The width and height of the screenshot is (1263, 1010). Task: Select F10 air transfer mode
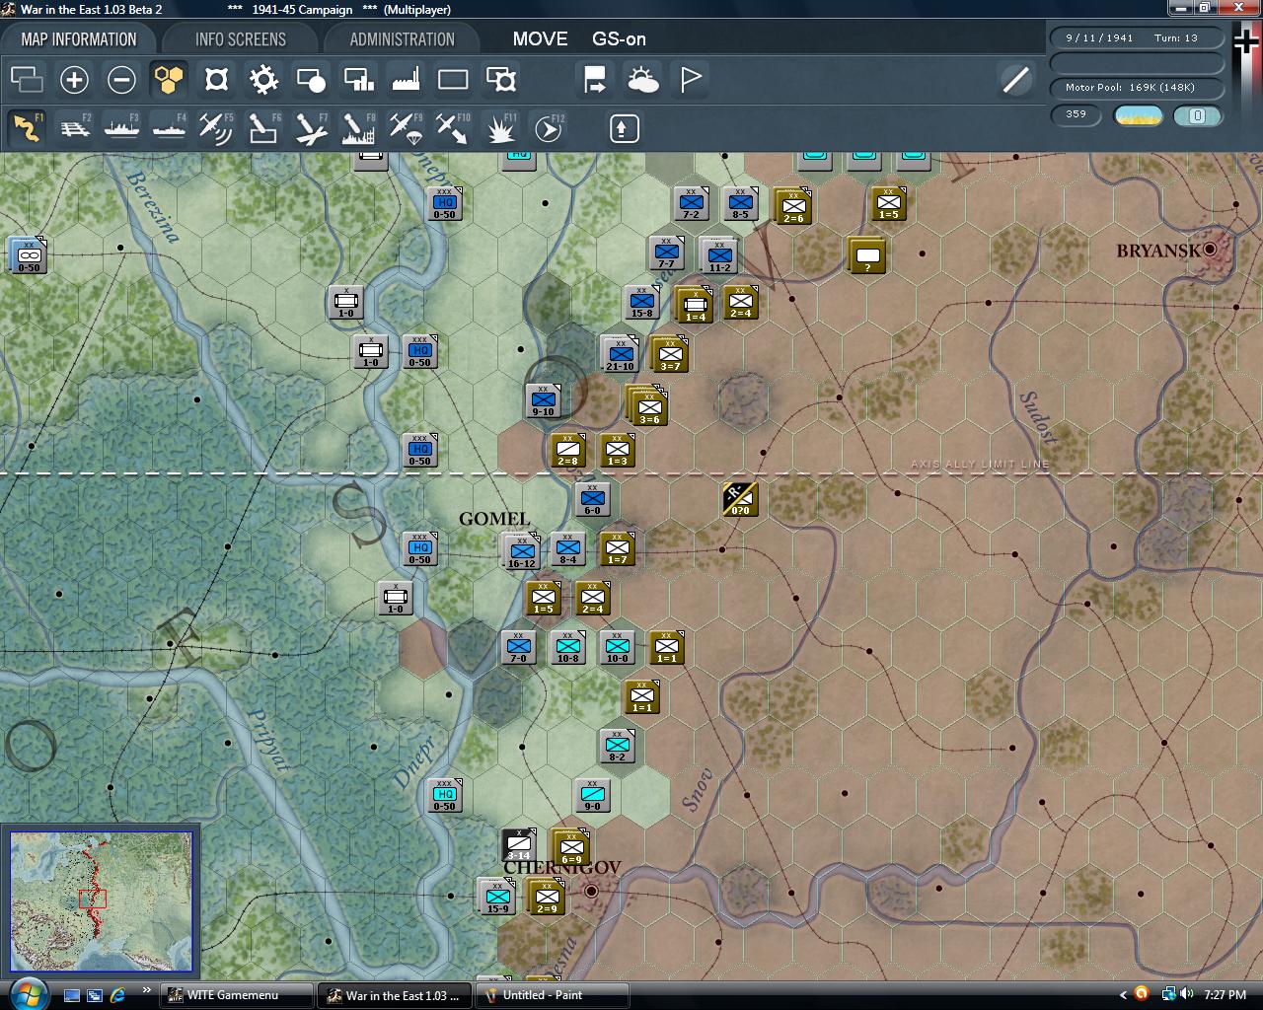453,128
